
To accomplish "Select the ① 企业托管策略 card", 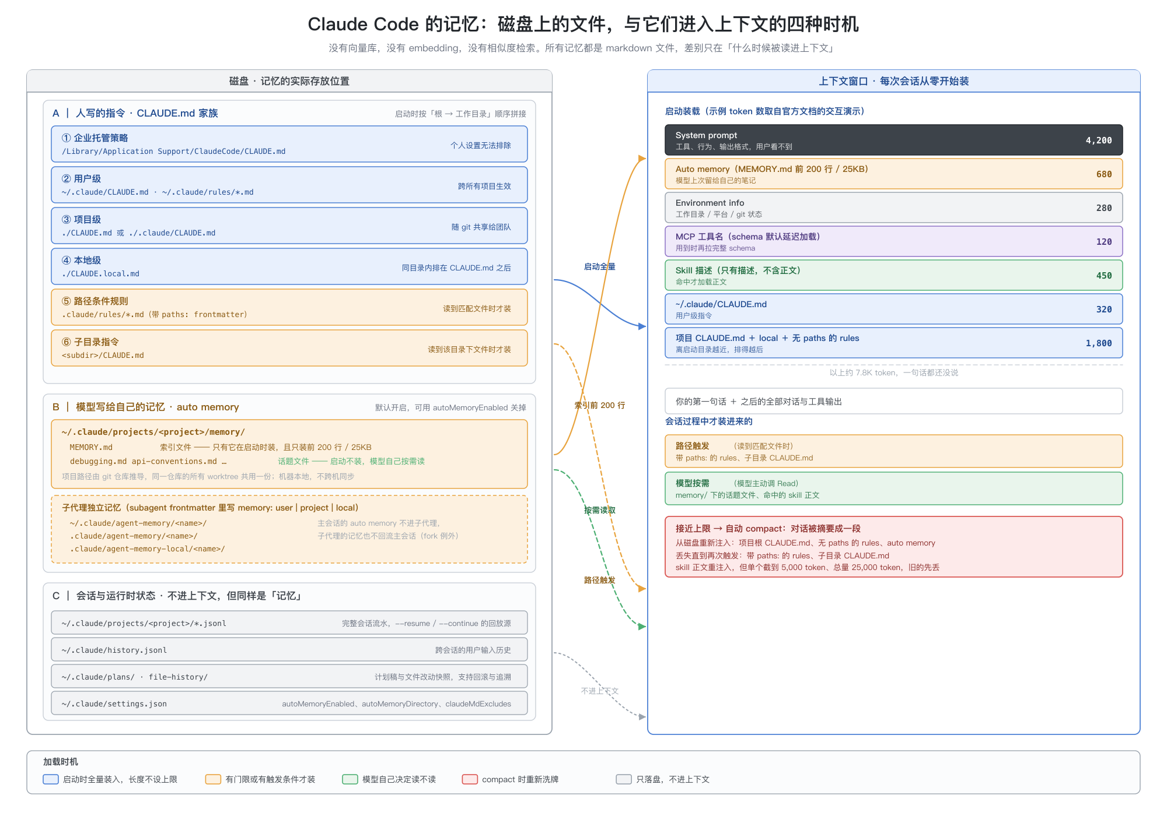I will click(x=289, y=144).
